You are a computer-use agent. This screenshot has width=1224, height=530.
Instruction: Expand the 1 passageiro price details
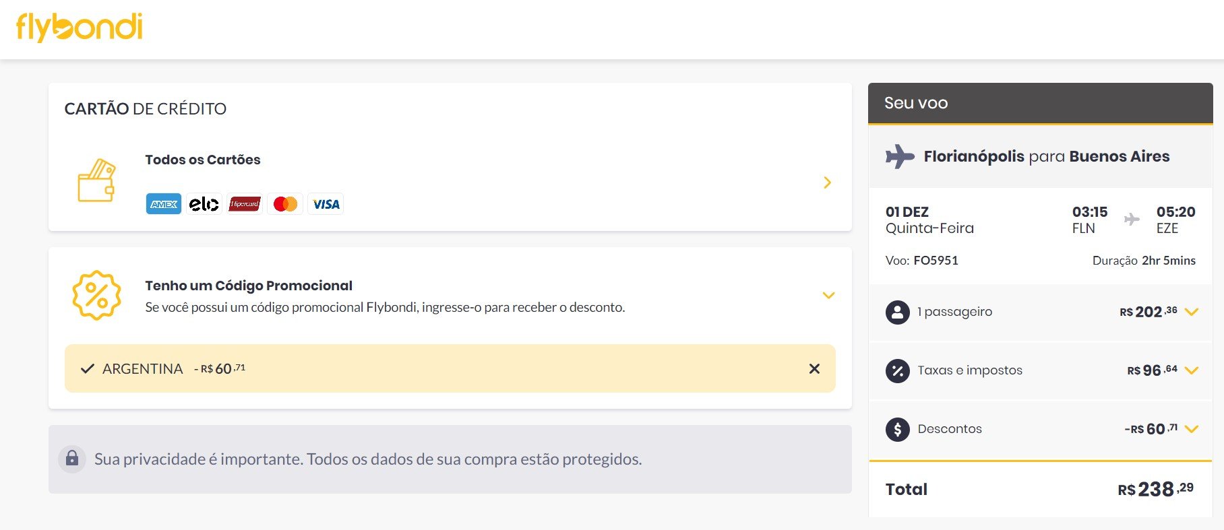pyautogui.click(x=1192, y=312)
